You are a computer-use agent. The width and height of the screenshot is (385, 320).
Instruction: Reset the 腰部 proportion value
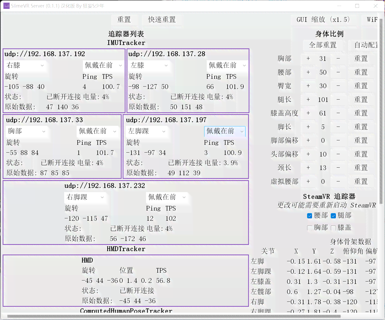(x=361, y=72)
